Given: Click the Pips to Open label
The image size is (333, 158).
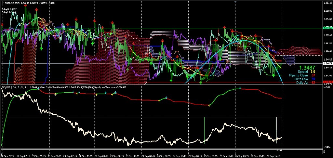Looking at the screenshot, I should (x=299, y=75).
